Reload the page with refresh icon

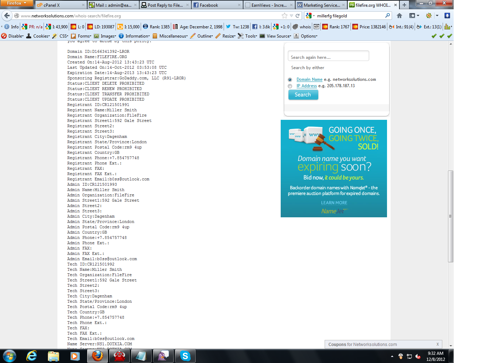[x=298, y=16]
